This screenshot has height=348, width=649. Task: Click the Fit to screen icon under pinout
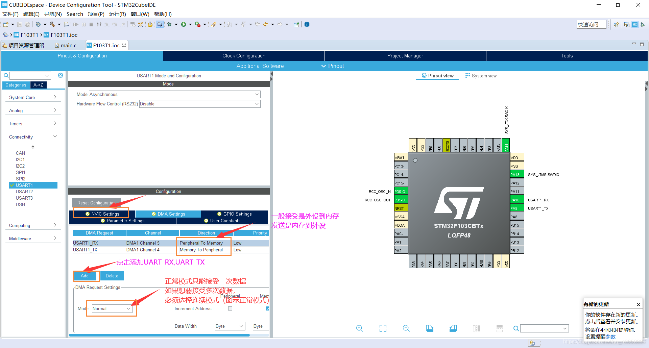383,328
